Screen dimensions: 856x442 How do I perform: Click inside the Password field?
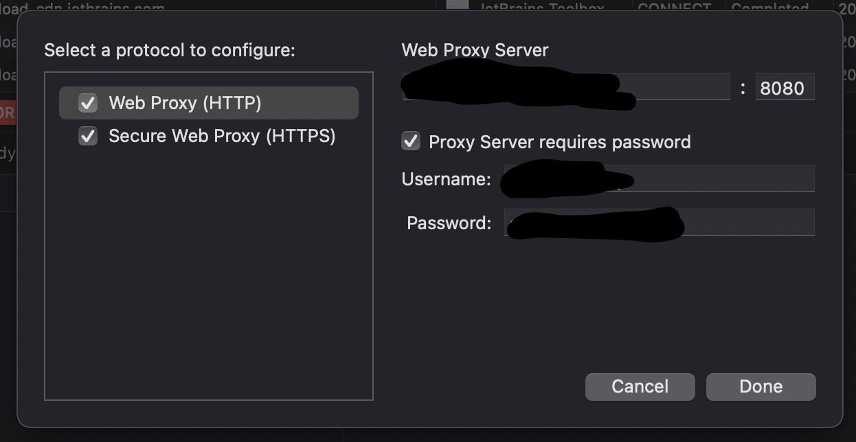click(x=658, y=222)
